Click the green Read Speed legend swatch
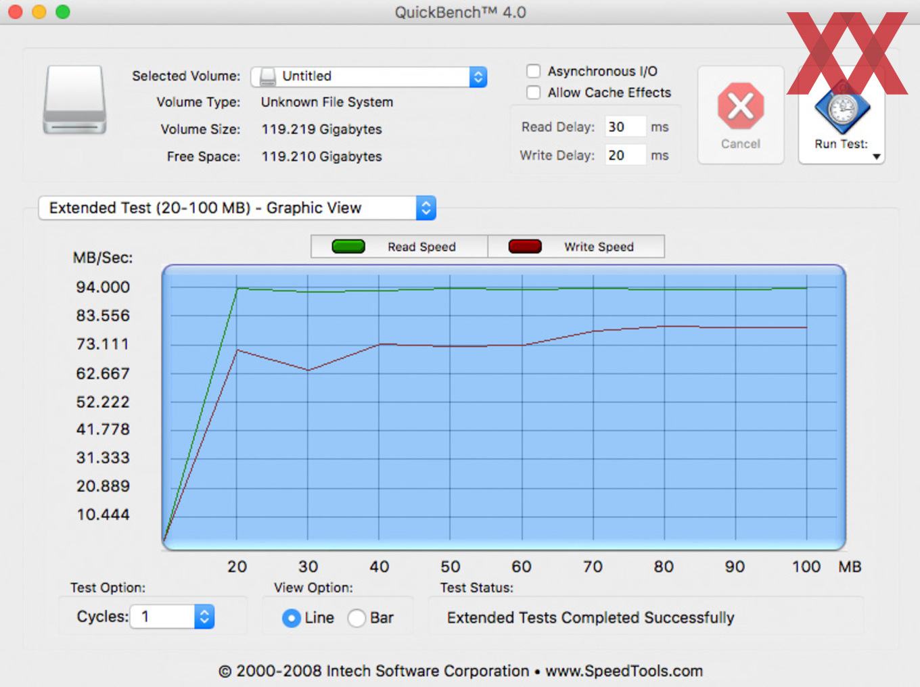920x687 pixels. (x=348, y=247)
